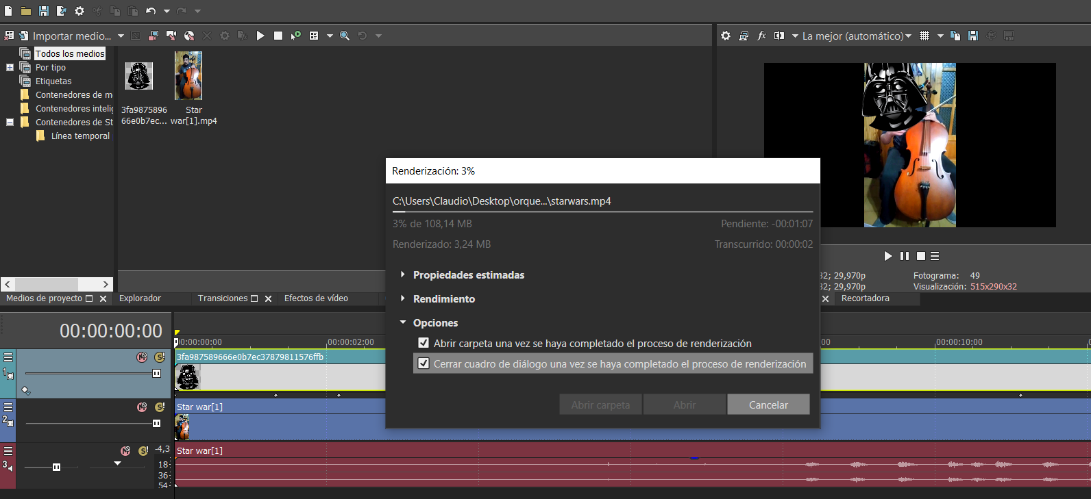
Task: Open the undo history dropdown arrow
Action: pos(167,11)
